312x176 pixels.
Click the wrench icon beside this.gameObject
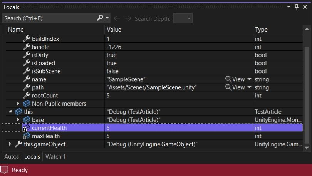[x=18, y=144]
